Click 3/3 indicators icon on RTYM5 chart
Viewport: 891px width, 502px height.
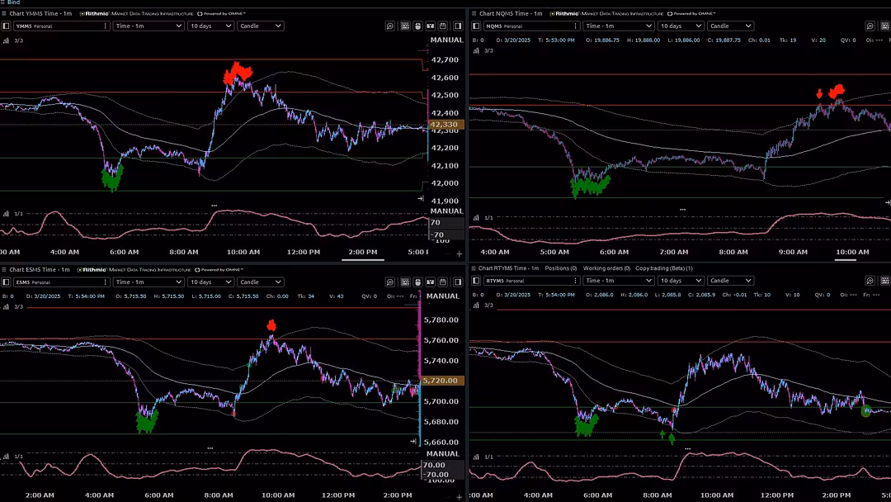[x=476, y=305]
